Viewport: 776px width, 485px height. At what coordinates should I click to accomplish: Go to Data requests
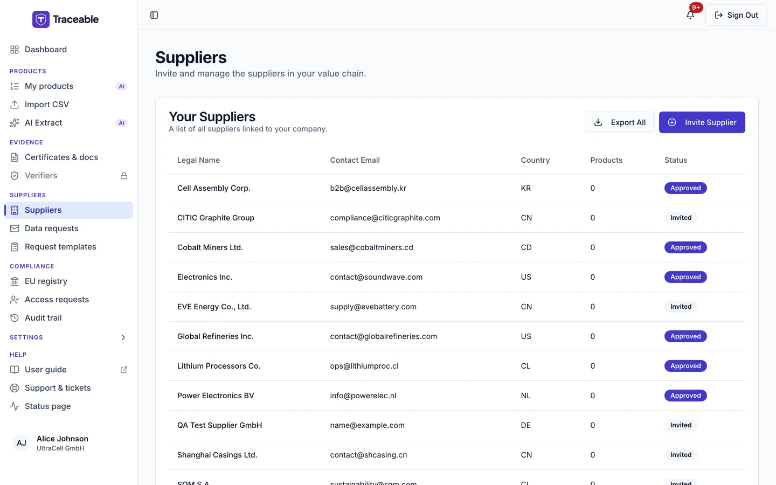[x=68, y=228]
